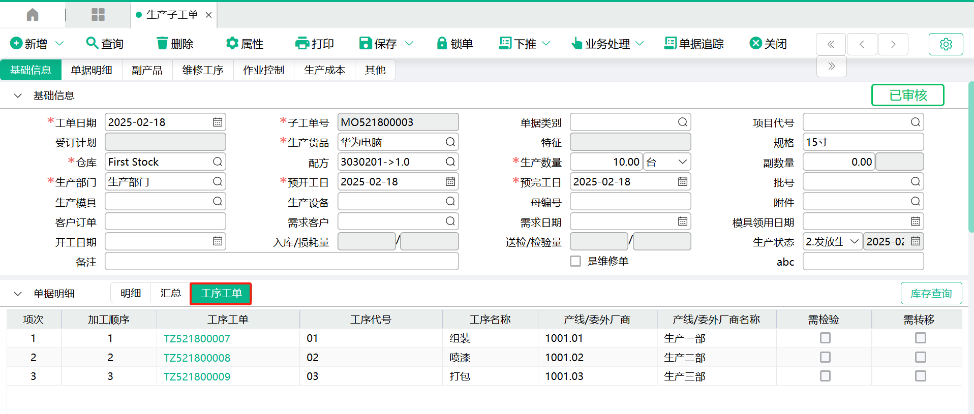Open the 生产模具 lookup icon
Image resolution: width=974 pixels, height=414 pixels.
click(218, 201)
